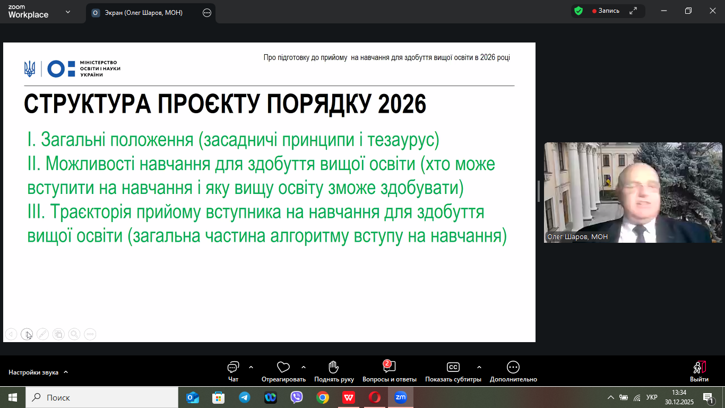Open the Zoom Workplace dropdown arrow
Screen dimensions: 725x408
coord(68,12)
